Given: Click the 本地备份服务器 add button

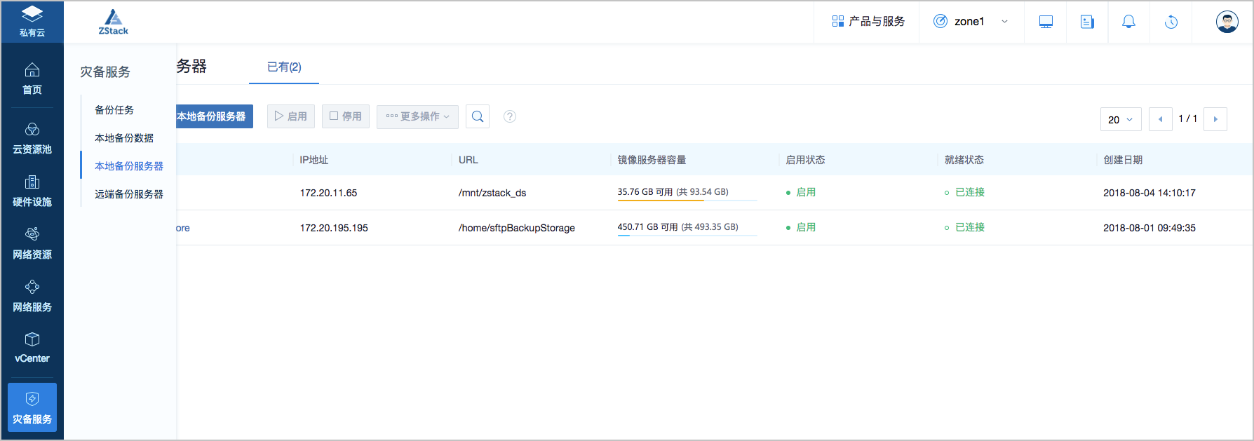Looking at the screenshot, I should (x=214, y=116).
